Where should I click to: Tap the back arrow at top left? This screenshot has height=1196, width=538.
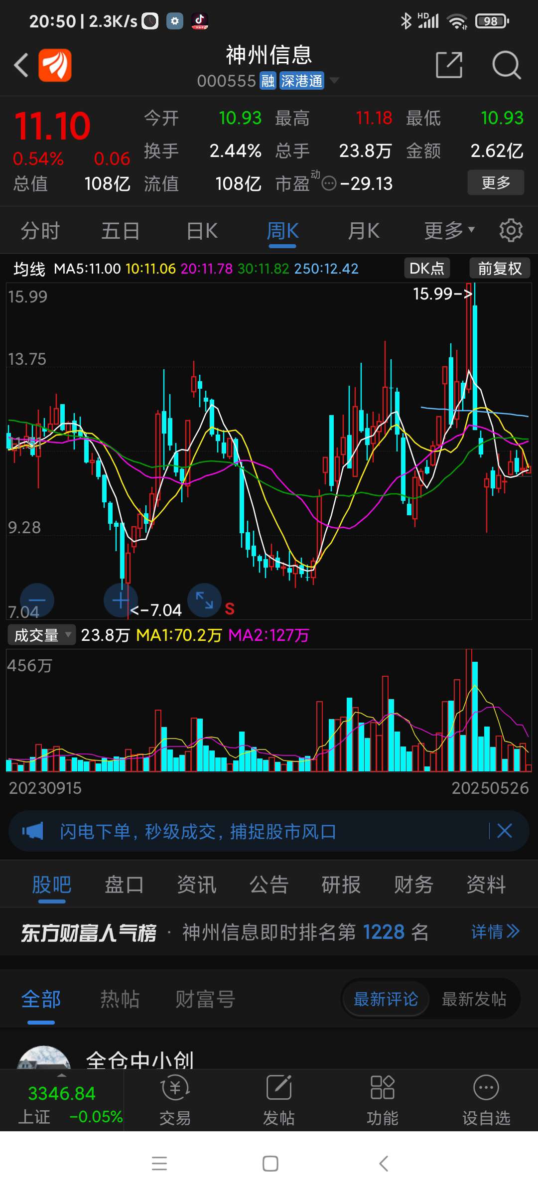coord(21,65)
